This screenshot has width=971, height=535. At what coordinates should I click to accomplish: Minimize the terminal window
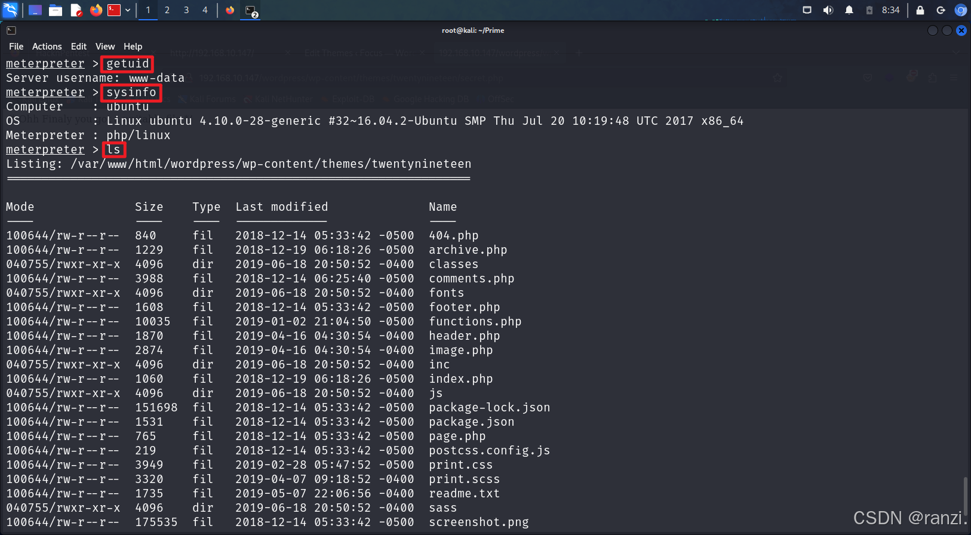pos(933,30)
